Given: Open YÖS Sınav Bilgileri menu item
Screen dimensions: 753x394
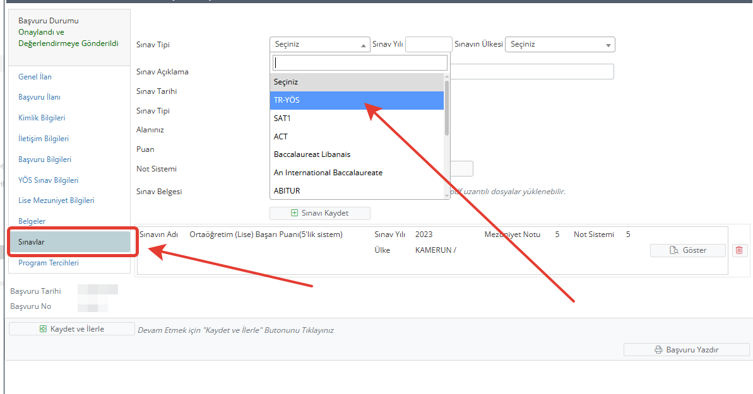Looking at the screenshot, I should click(49, 180).
